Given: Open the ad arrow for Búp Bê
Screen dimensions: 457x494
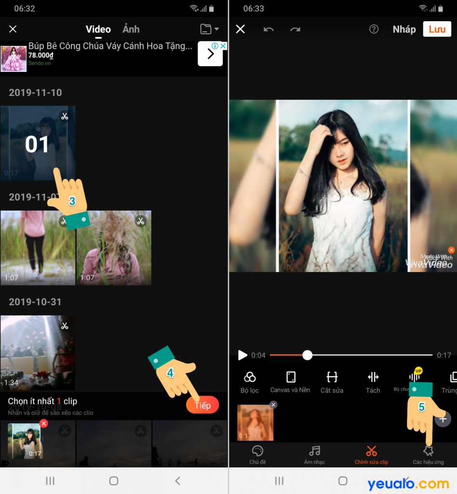Looking at the screenshot, I should [210, 54].
